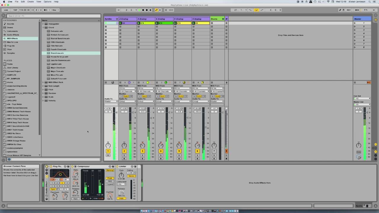Click the Limiter Gain knob

coord(121,175)
